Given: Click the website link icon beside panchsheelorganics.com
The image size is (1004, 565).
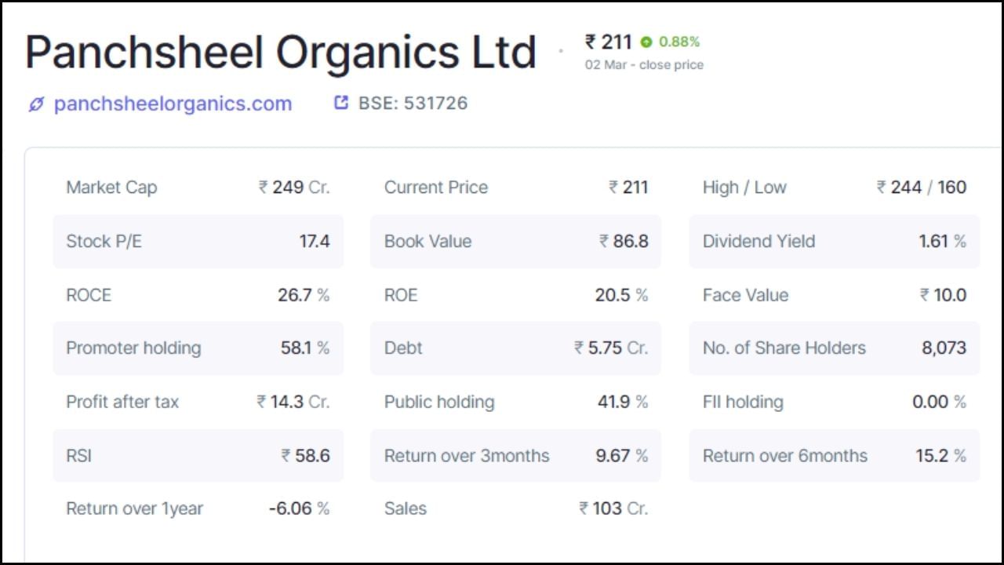Looking at the screenshot, I should click(x=35, y=103).
